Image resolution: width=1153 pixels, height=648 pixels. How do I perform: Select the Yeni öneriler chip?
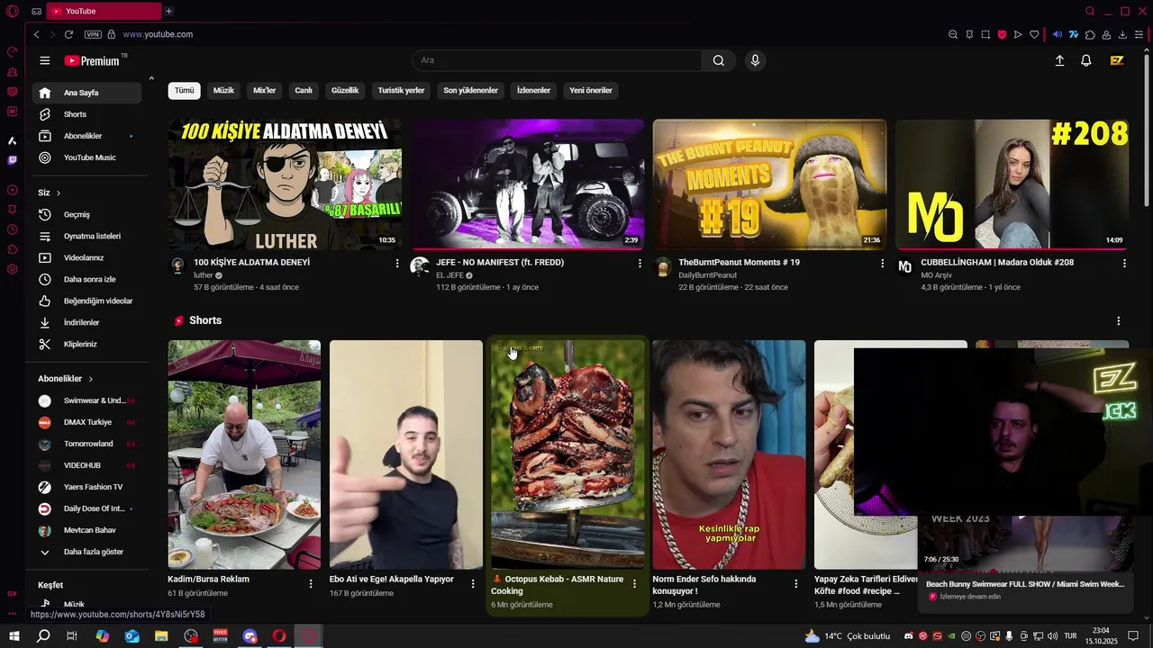[x=591, y=90]
